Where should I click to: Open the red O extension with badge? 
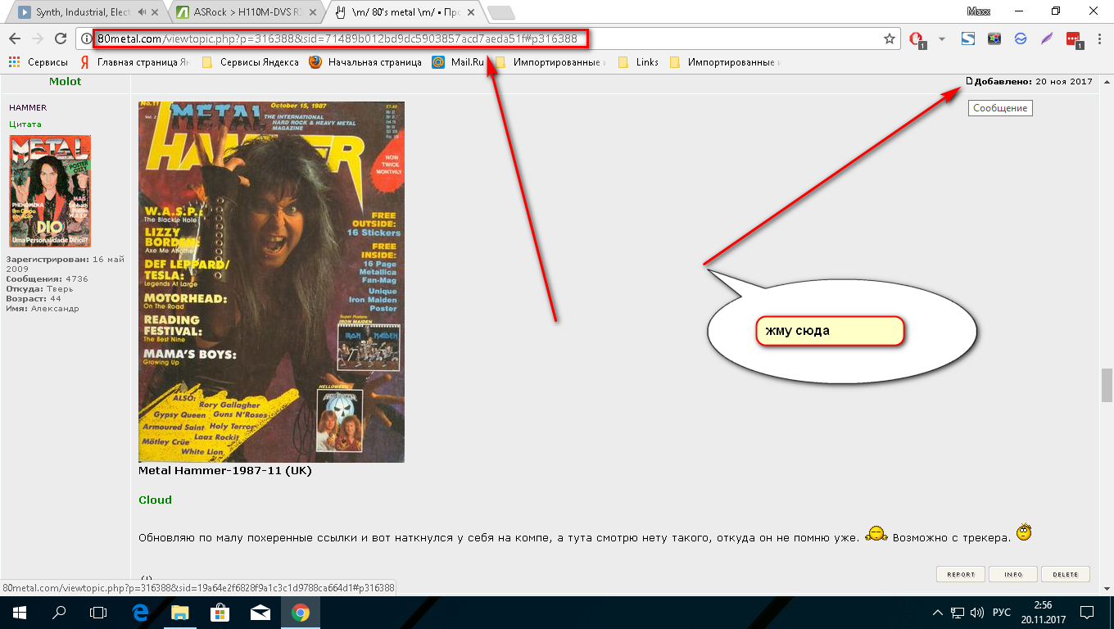[x=918, y=38]
